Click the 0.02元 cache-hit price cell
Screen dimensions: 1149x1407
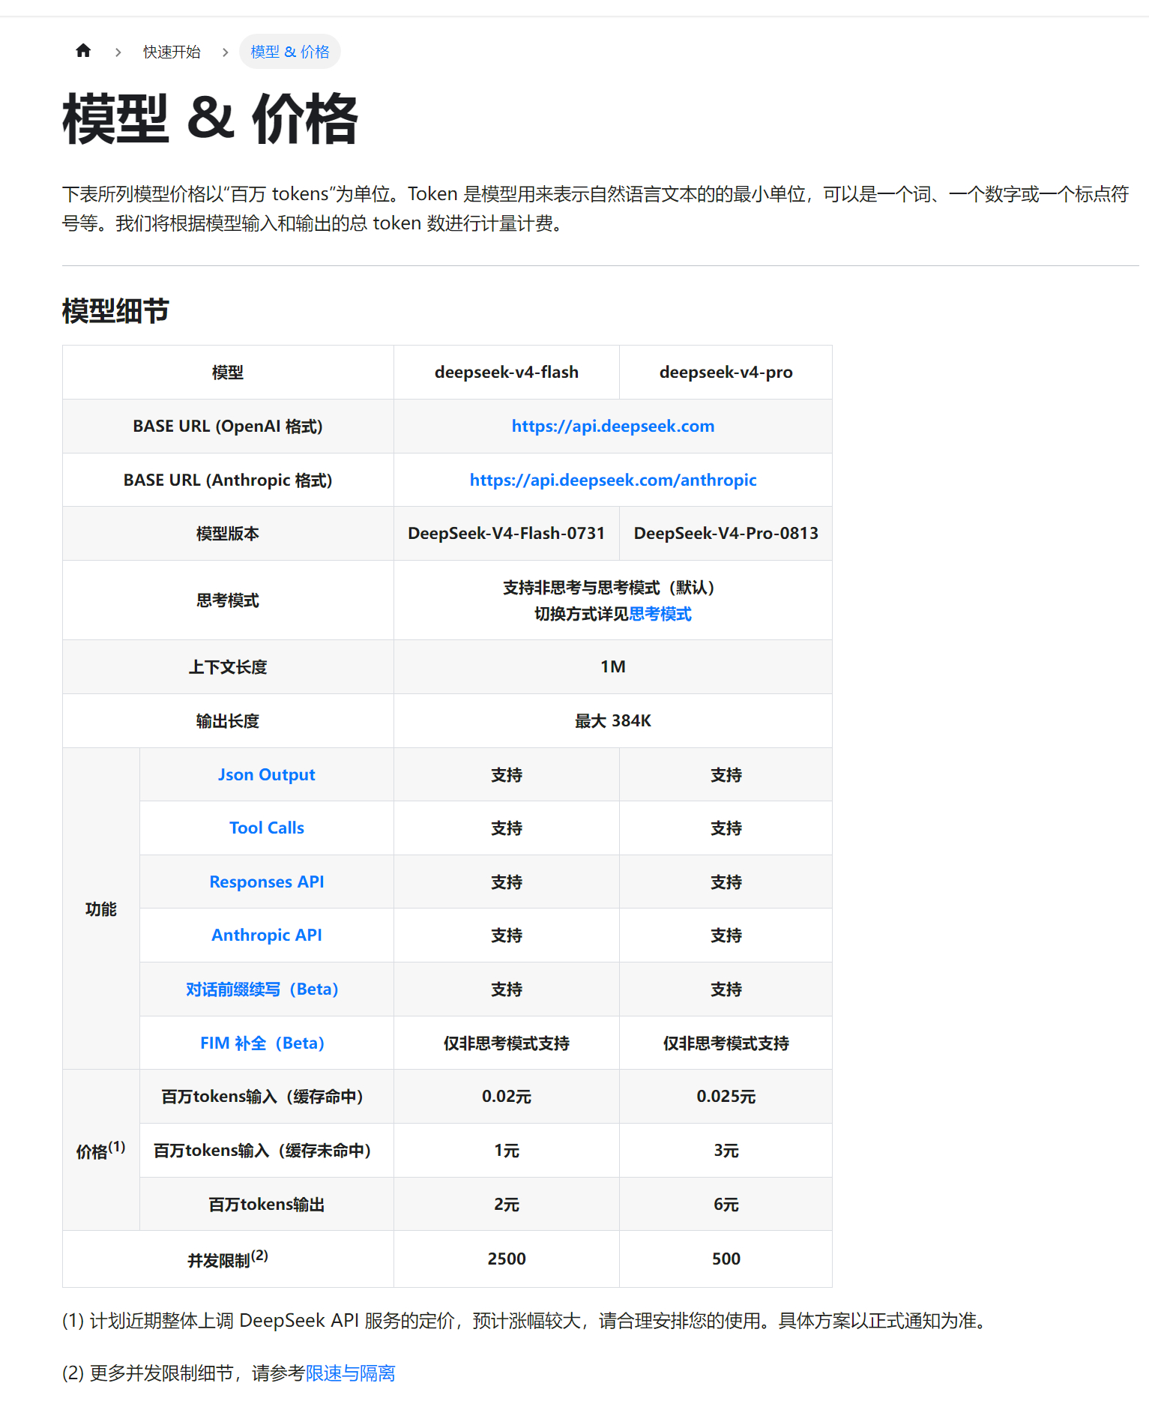point(507,1097)
